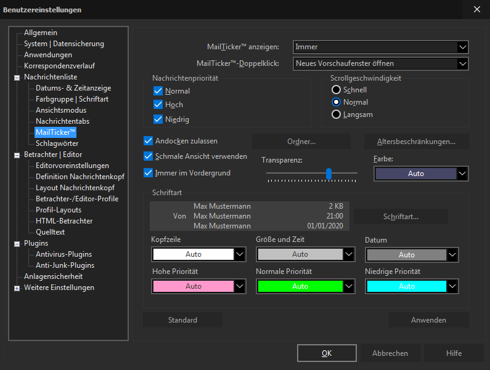Image resolution: width=490 pixels, height=370 pixels.
Task: Uncheck the Niedrig priority checkbox
Action: (158, 119)
